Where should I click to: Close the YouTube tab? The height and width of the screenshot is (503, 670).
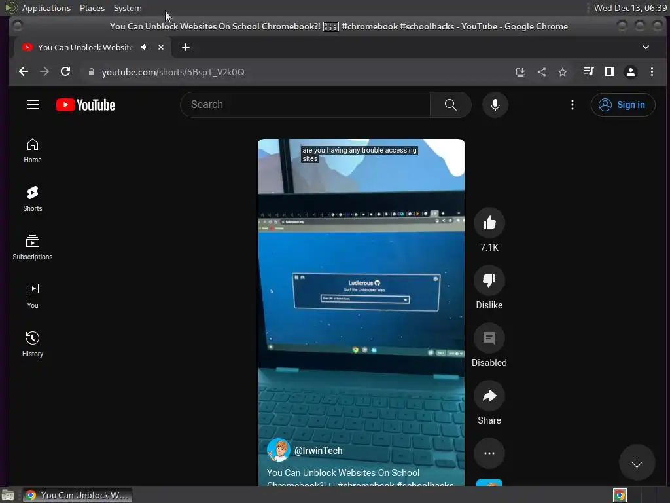pos(161,47)
